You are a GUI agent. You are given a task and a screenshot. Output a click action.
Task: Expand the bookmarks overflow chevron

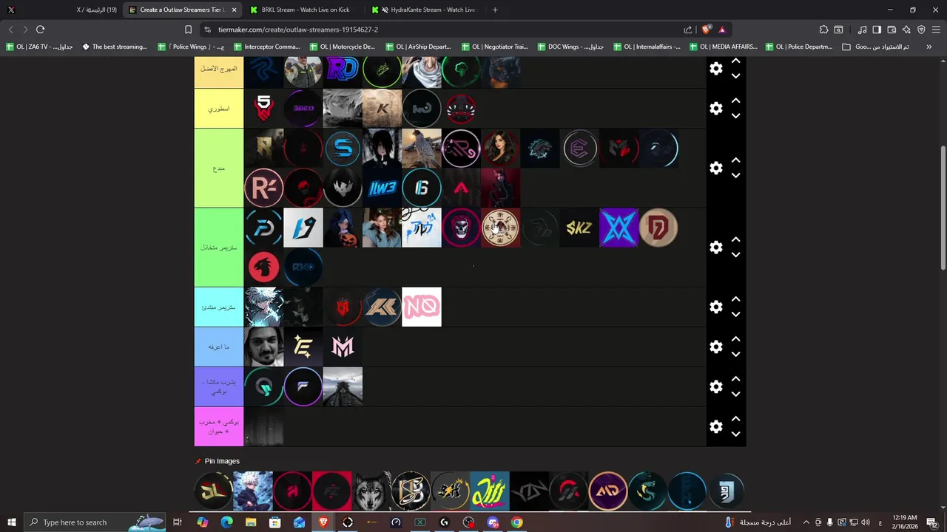[x=929, y=47]
